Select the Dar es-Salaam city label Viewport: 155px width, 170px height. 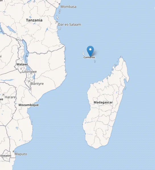pyautogui.click(x=69, y=24)
